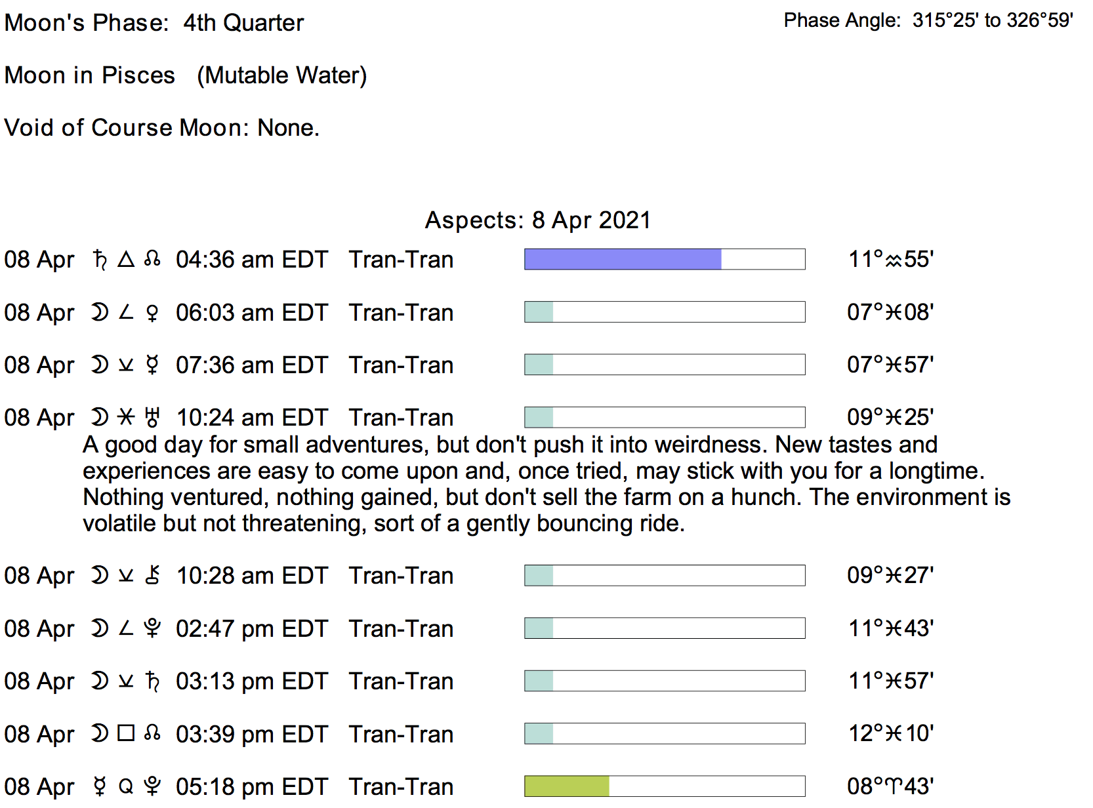Click Void of Course Moon: None line

click(x=161, y=128)
